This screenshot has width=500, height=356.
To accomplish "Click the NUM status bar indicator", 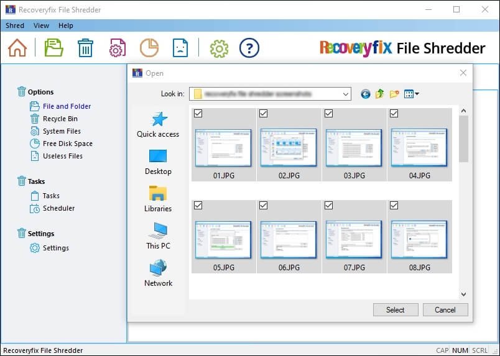I will tap(460, 350).
